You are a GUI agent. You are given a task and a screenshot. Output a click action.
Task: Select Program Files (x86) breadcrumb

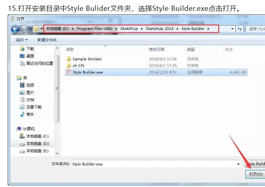point(94,29)
